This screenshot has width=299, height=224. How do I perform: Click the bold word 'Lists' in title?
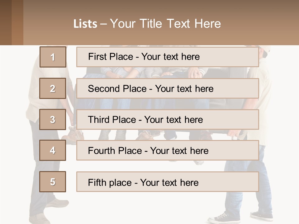85,24
